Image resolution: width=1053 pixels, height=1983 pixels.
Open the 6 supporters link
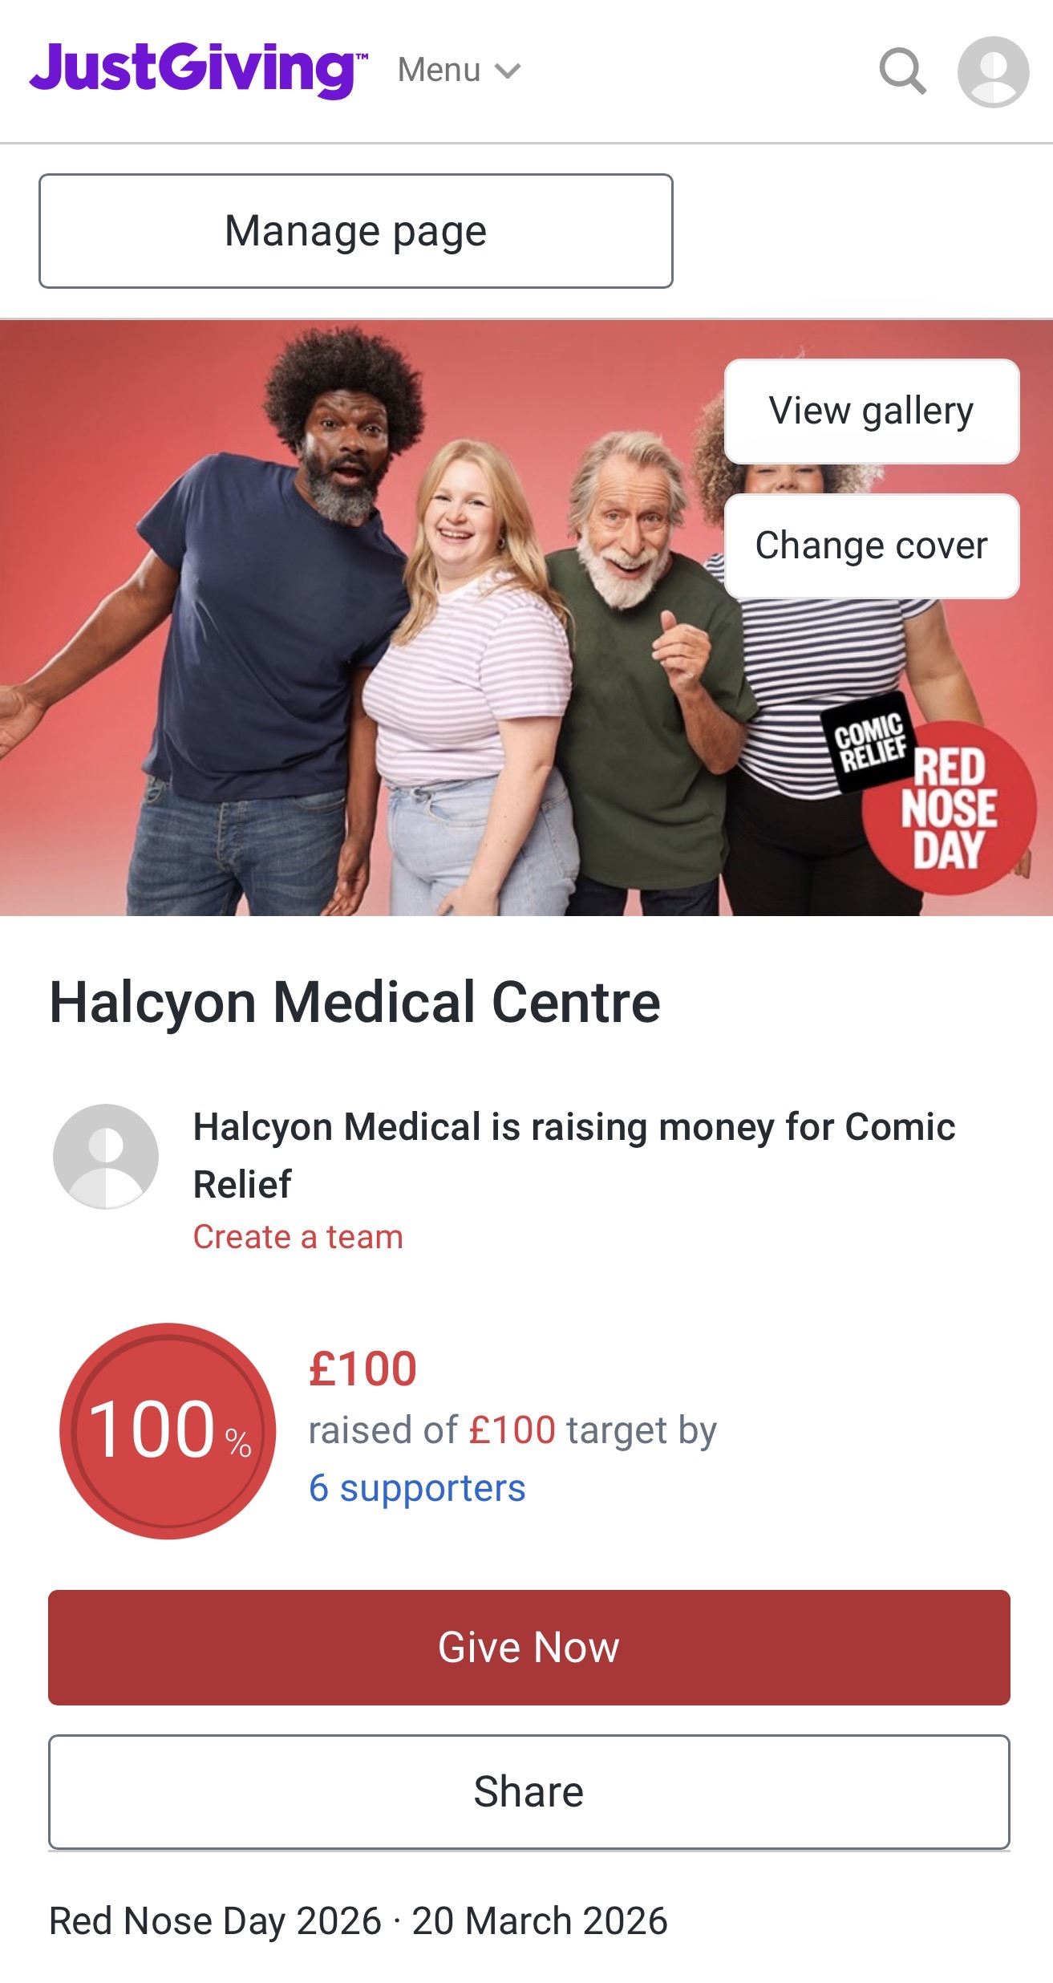click(417, 1488)
